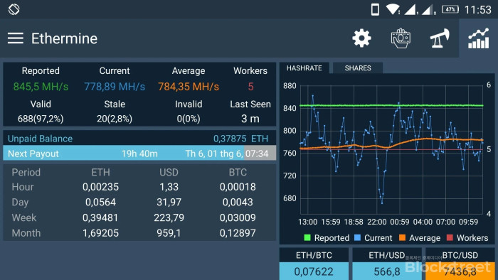Tap the ETH/USD rate tile
Viewport: 498px width, 280px height.
pos(387,264)
